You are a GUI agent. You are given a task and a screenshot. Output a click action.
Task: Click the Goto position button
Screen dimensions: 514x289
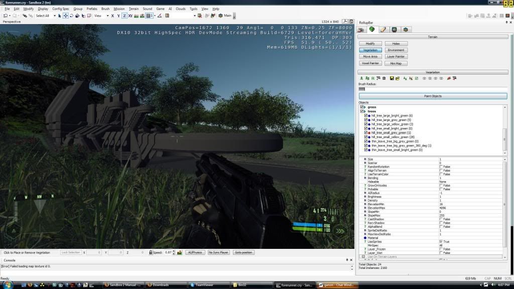(243, 253)
